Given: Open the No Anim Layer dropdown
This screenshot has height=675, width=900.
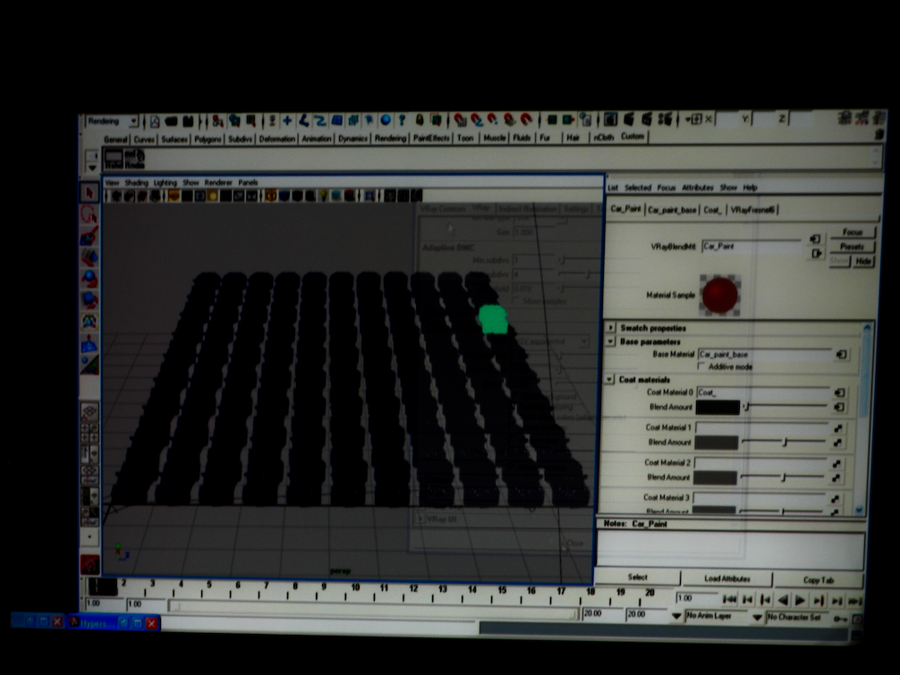Looking at the screenshot, I should tap(676, 617).
